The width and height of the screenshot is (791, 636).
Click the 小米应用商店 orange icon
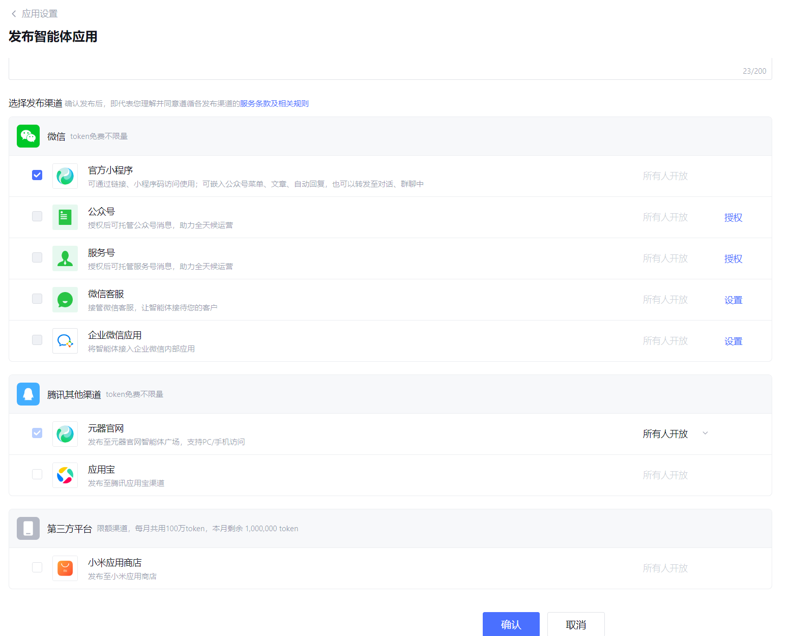(65, 568)
